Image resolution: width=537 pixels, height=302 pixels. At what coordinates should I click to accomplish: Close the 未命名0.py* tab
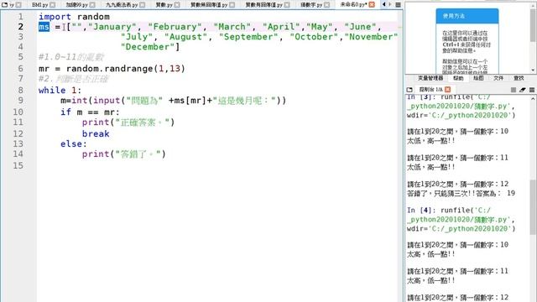pyautogui.click(x=372, y=4)
